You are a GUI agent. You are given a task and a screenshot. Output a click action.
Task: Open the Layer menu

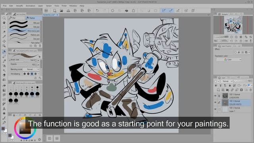pyautogui.click(x=40, y=6)
